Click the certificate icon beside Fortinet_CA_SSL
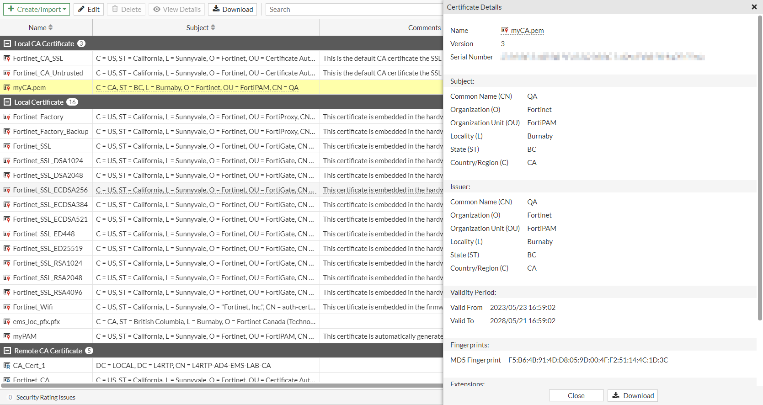 [7, 59]
